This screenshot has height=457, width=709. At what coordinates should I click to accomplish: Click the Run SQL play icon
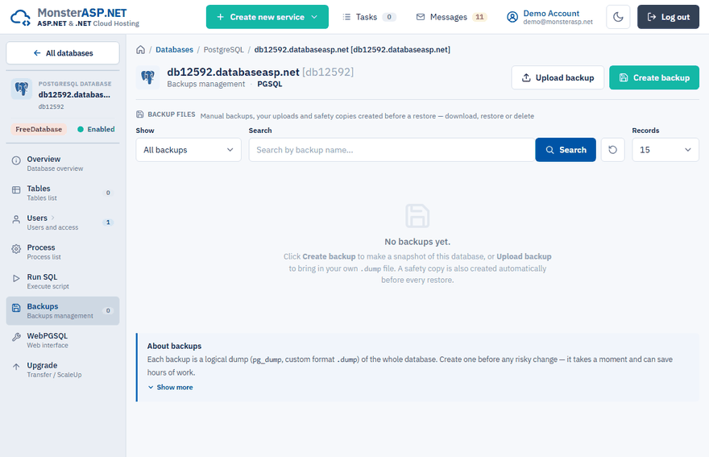pyautogui.click(x=16, y=278)
